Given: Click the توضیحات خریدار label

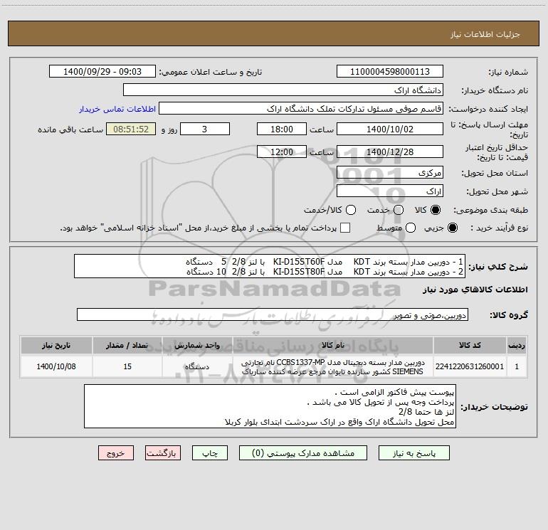Looking at the screenshot, I should (494, 407).
